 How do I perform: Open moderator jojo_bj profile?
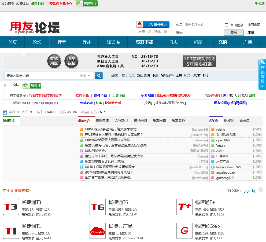250,190
